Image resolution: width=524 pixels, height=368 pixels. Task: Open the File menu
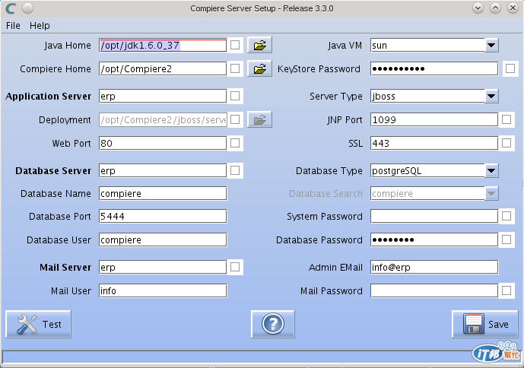(13, 26)
